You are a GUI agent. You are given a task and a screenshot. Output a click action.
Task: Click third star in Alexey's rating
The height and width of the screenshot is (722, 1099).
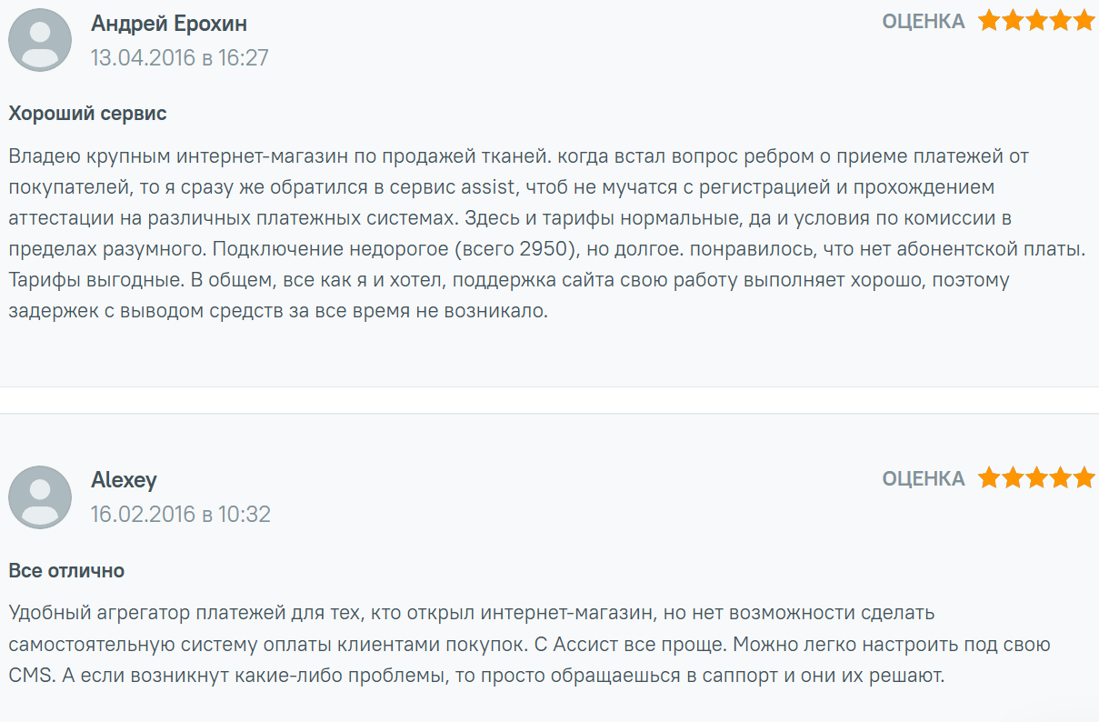point(1036,478)
